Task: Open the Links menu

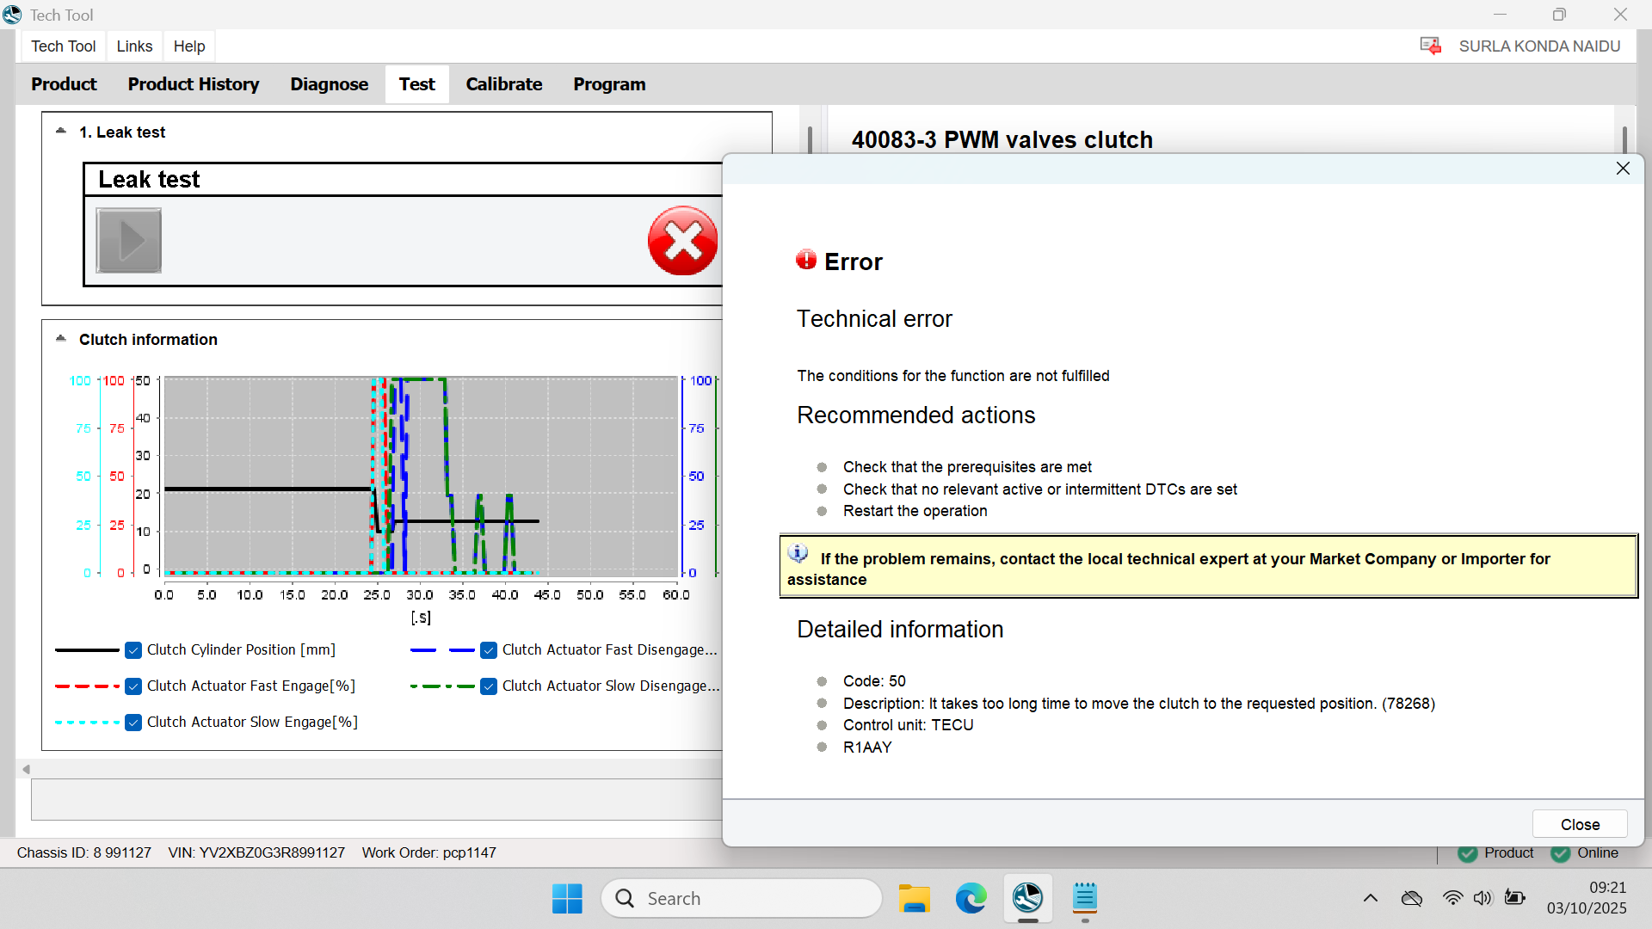Action: pyautogui.click(x=134, y=46)
